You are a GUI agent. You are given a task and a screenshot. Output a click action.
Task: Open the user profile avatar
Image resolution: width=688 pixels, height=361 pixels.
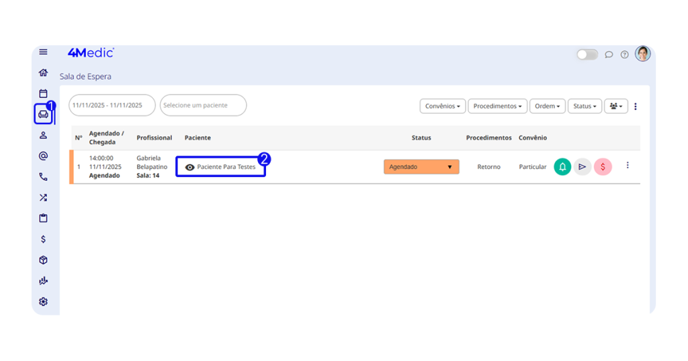pyautogui.click(x=643, y=54)
